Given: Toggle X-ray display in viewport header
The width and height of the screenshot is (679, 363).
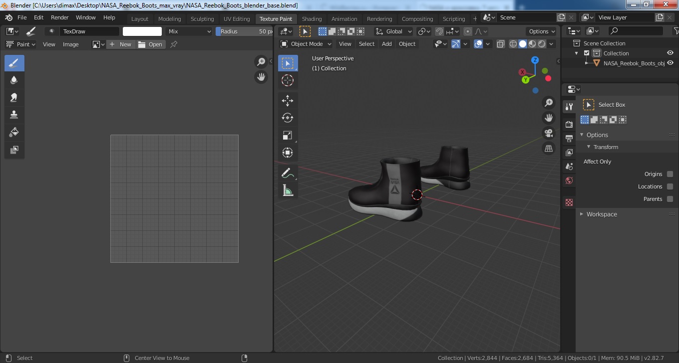Looking at the screenshot, I should pyautogui.click(x=501, y=44).
